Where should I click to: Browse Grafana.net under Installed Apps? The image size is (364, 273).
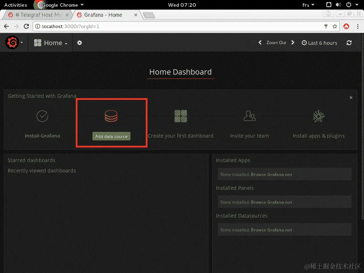pos(271,175)
